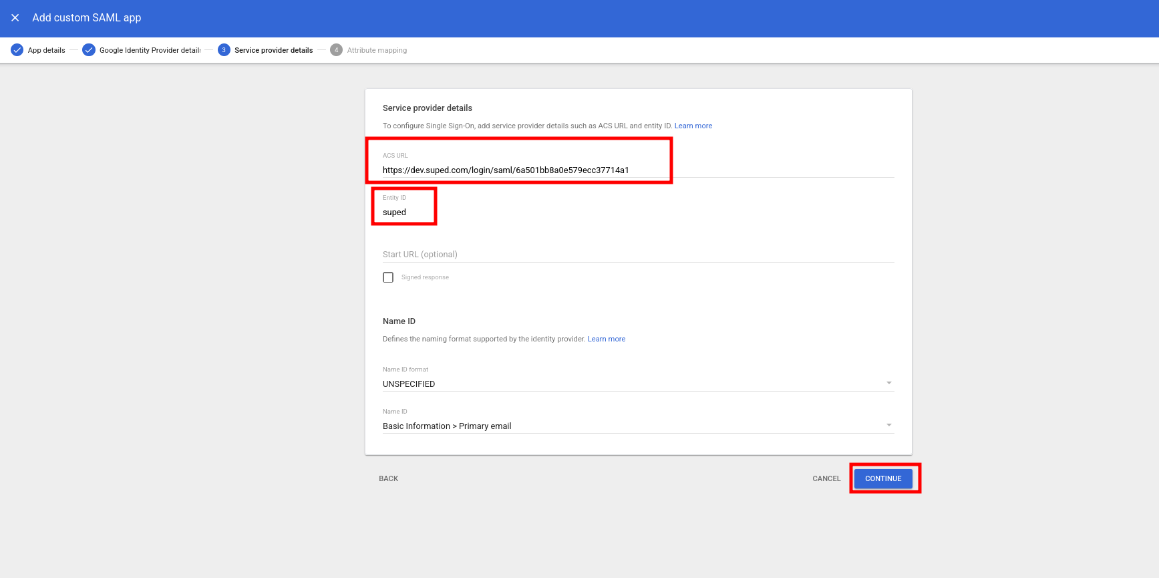Select the Attribute mapping step

pyautogui.click(x=377, y=50)
